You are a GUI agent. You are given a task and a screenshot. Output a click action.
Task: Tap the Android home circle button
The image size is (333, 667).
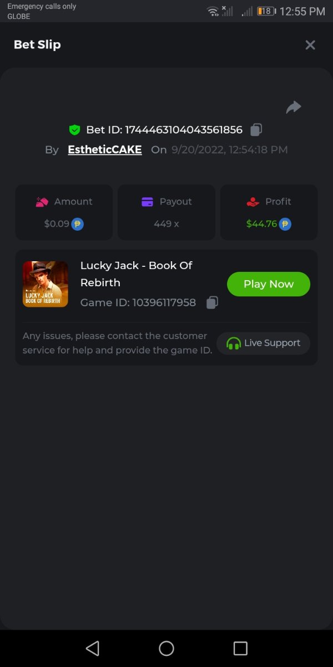(167, 648)
